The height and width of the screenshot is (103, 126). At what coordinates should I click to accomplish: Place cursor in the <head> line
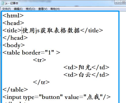[x=13, y=23]
